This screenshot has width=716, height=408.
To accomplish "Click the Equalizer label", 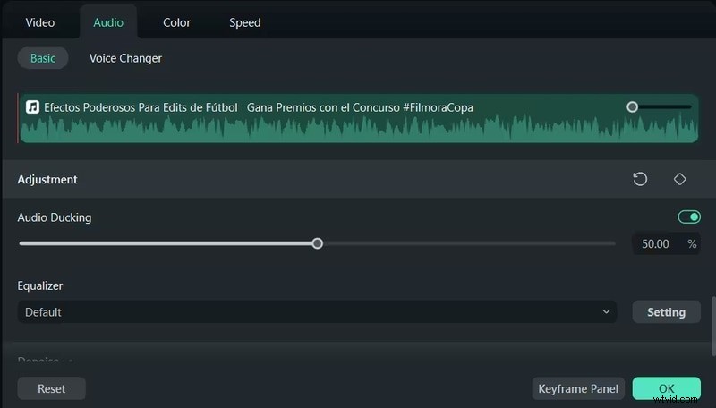I will [x=40, y=285].
